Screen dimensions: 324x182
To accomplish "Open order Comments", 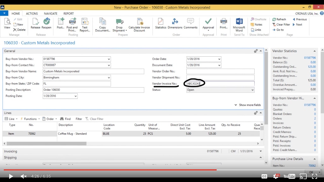I will point(190,23).
